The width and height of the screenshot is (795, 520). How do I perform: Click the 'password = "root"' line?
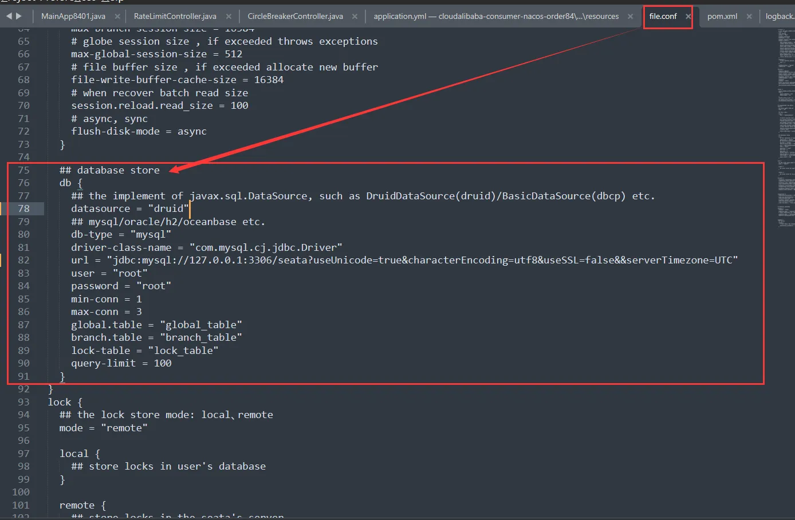(121, 286)
